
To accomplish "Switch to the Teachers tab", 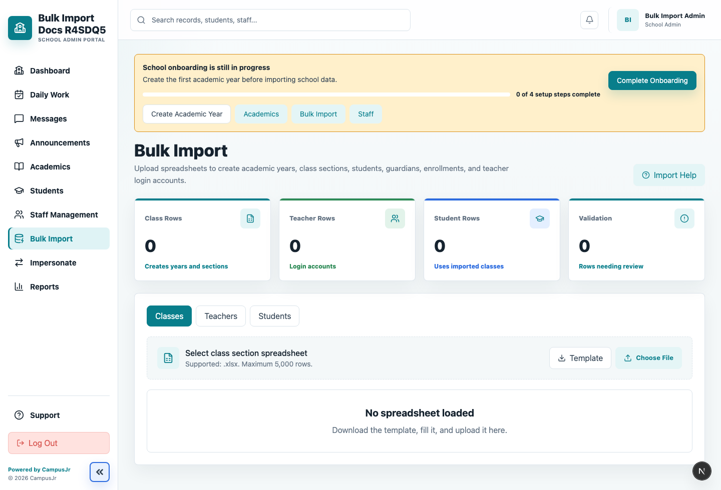I will [x=221, y=316].
